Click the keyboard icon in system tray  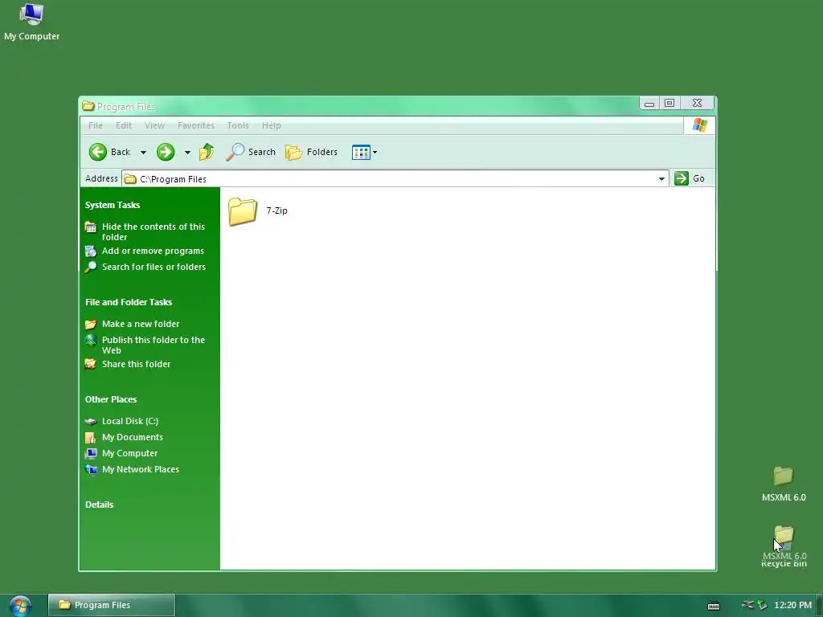point(714,606)
